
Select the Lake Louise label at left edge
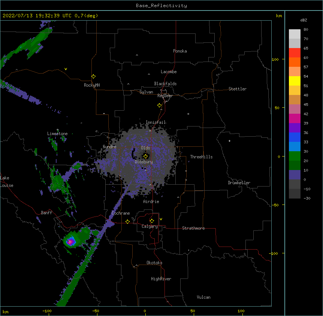(x=7, y=182)
